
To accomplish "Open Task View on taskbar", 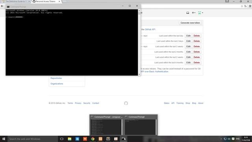I will coord(62,139).
